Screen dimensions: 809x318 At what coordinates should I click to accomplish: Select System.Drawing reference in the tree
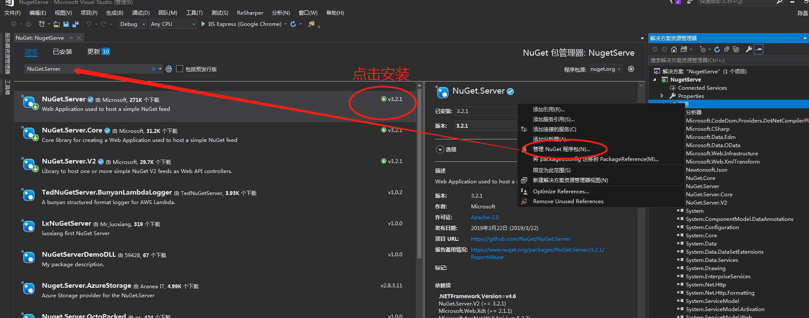tap(705, 268)
